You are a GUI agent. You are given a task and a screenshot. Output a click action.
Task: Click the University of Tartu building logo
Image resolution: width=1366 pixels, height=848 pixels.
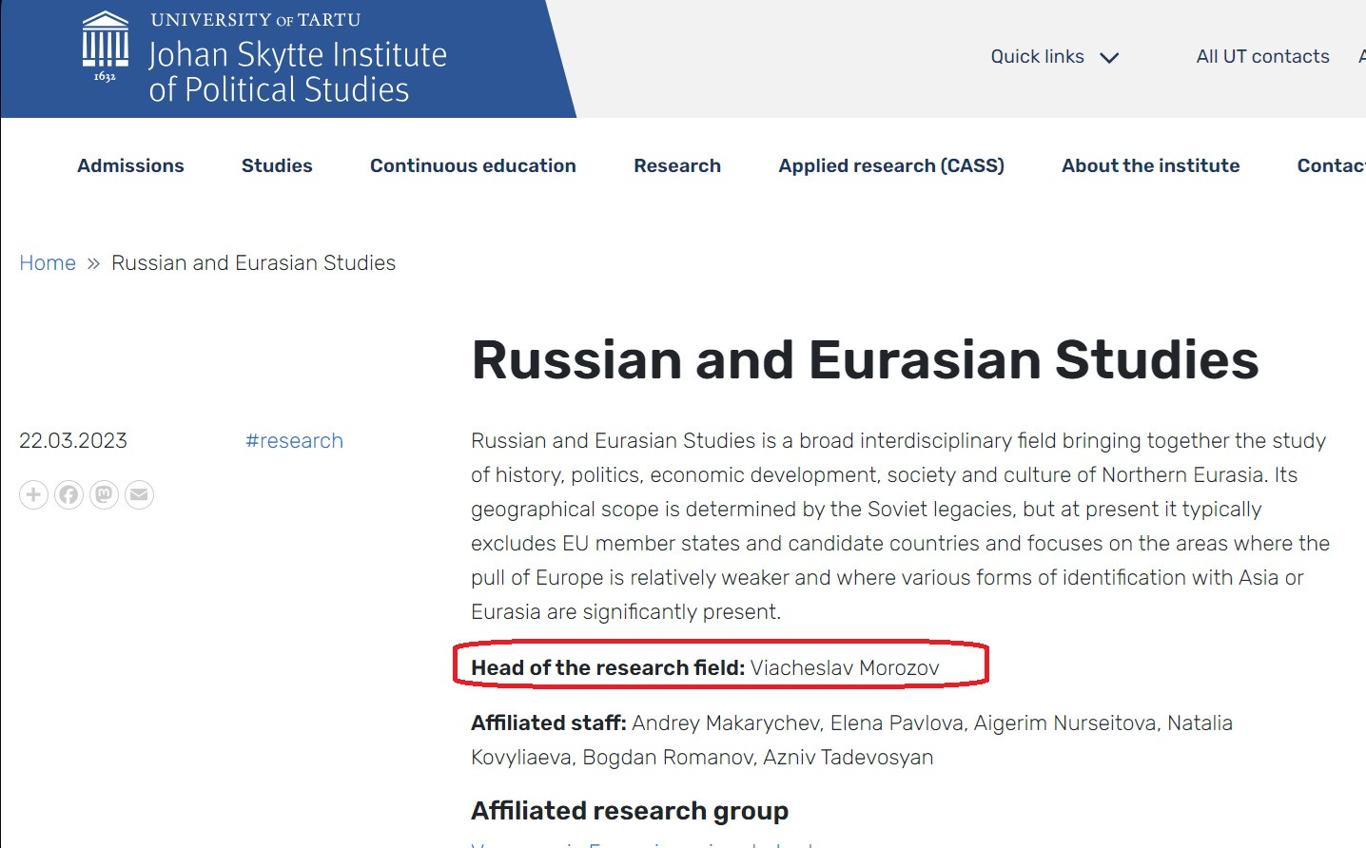[x=105, y=46]
